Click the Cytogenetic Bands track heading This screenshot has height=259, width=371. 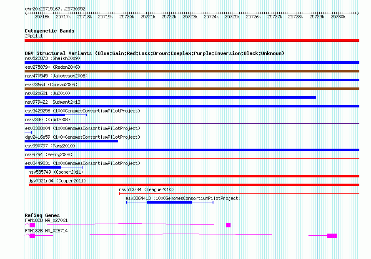(50, 31)
